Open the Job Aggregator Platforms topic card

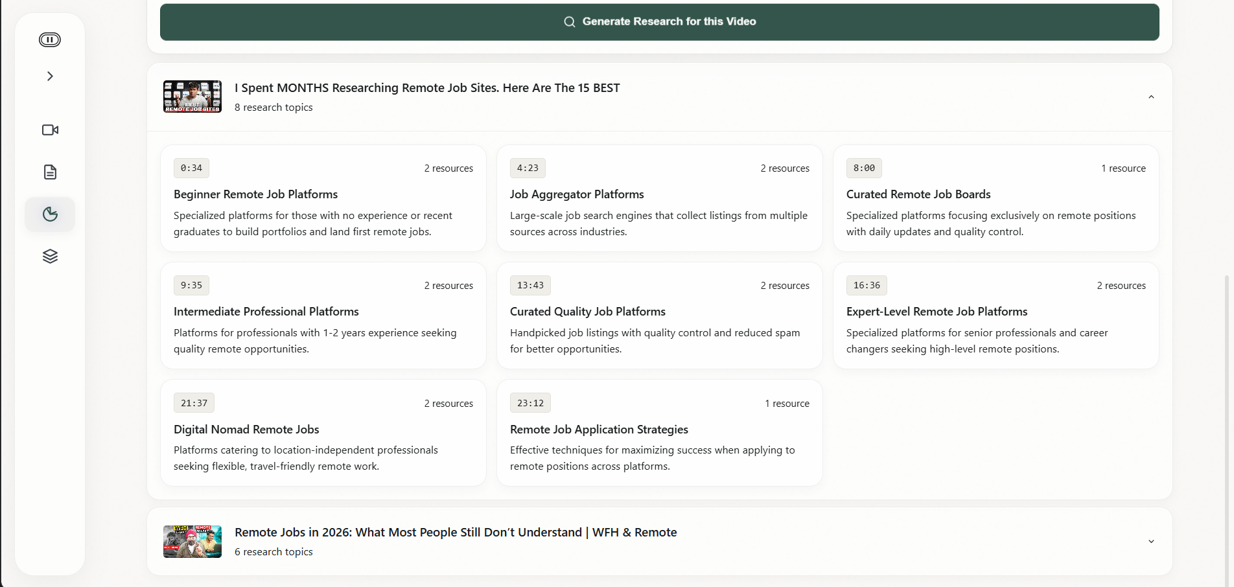pos(659,198)
